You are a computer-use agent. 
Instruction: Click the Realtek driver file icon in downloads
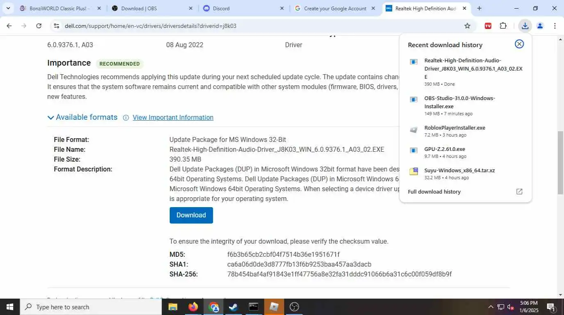414,62
